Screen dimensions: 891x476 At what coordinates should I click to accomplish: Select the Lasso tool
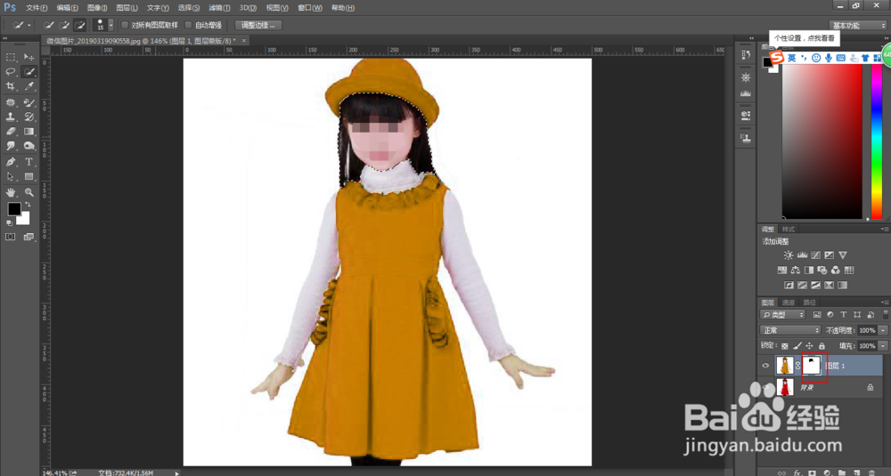(x=10, y=72)
